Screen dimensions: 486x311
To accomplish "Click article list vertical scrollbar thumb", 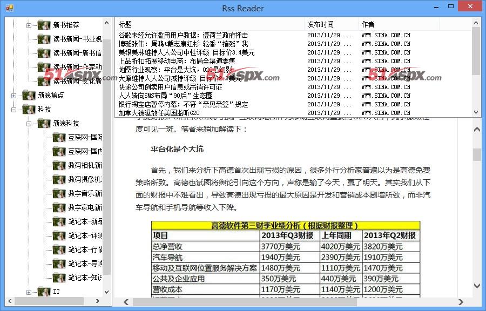I will pos(476,51).
